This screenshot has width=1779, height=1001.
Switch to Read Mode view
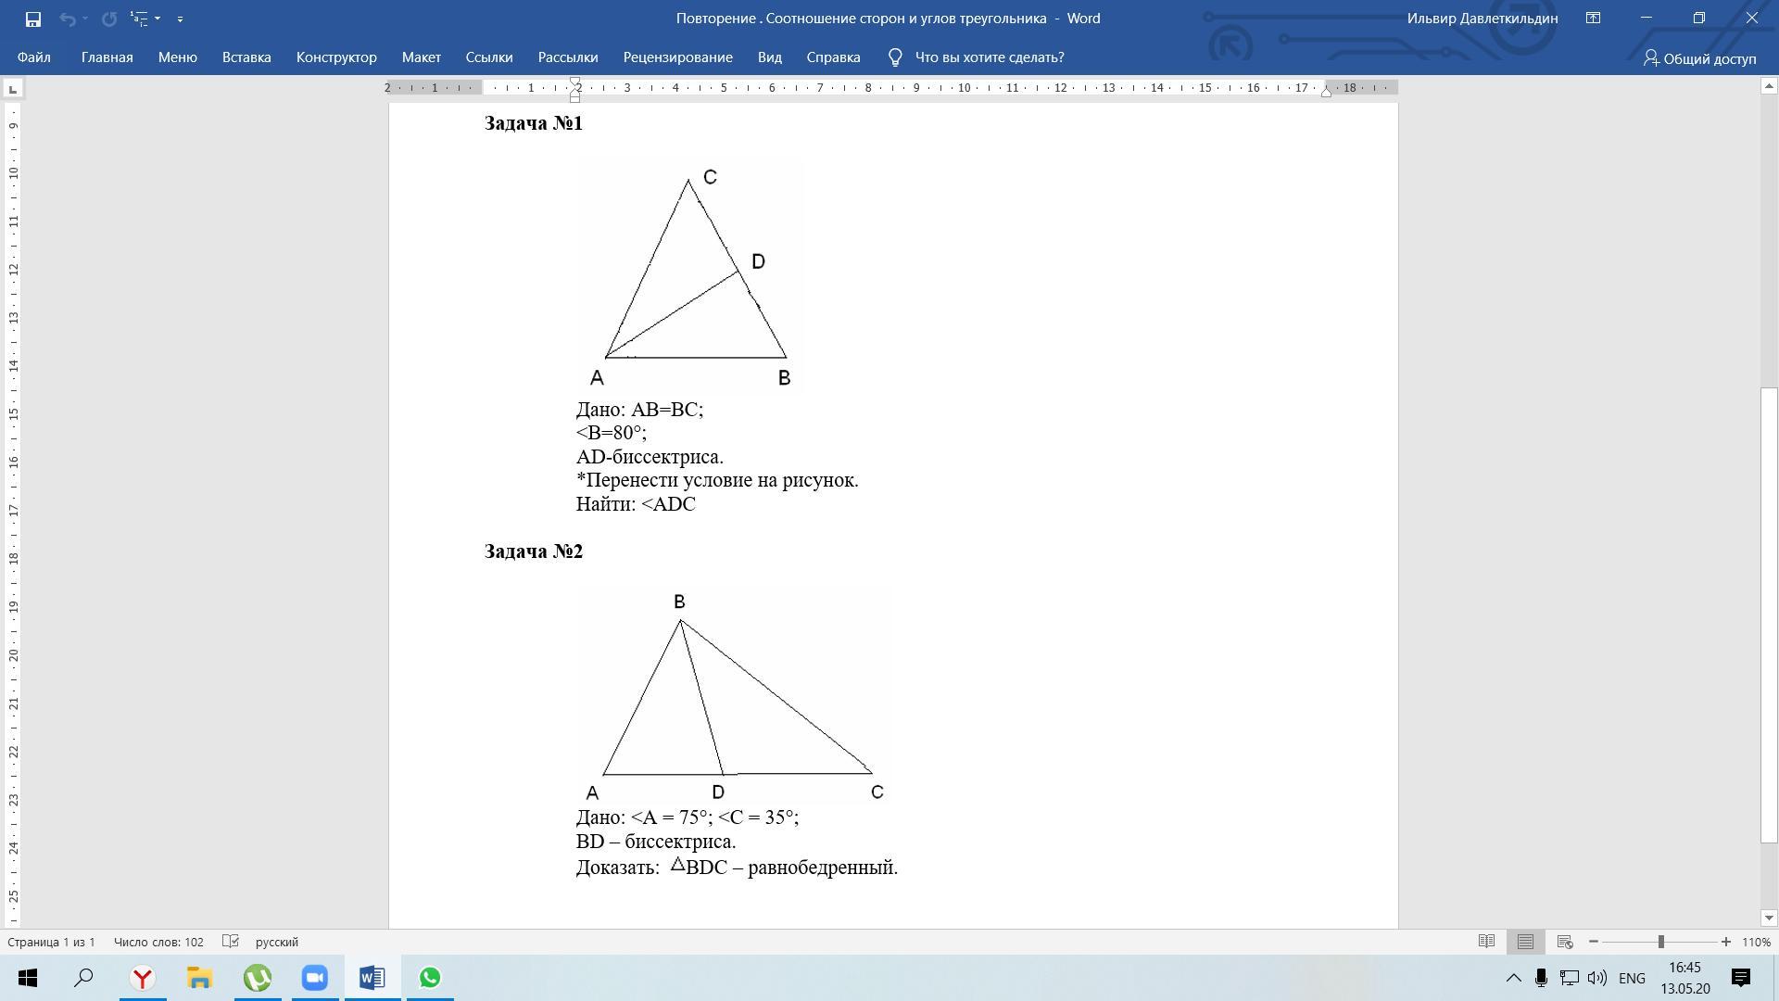pyautogui.click(x=1486, y=942)
